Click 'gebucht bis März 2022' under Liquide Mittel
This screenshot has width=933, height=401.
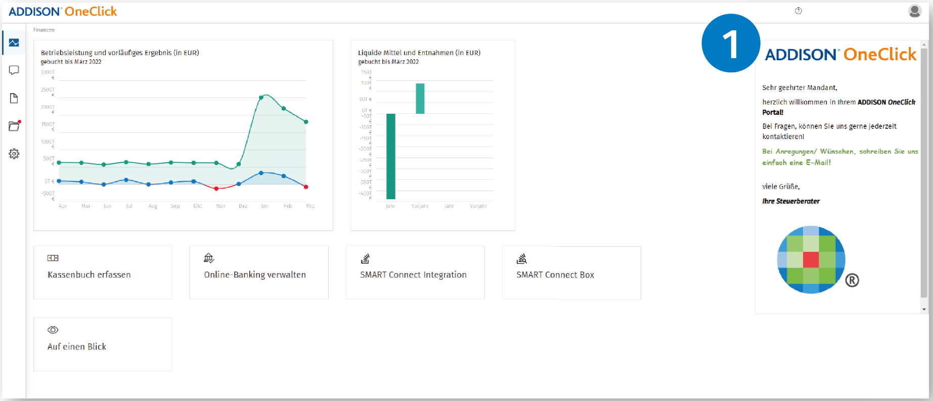pos(388,62)
